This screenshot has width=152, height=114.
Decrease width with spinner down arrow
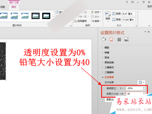136,21
